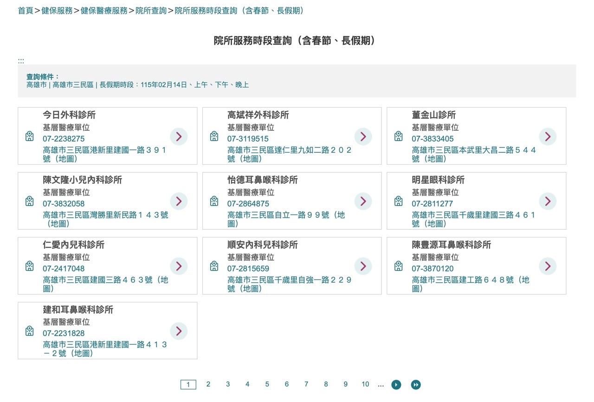594x402 pixels.
Task: Open 陳豐源耳鼻喉科診所 details via chevron arrow
Action: click(x=548, y=266)
